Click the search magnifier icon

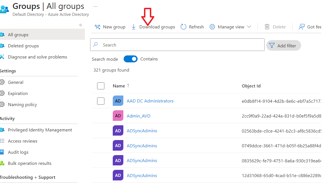(x=95, y=45)
